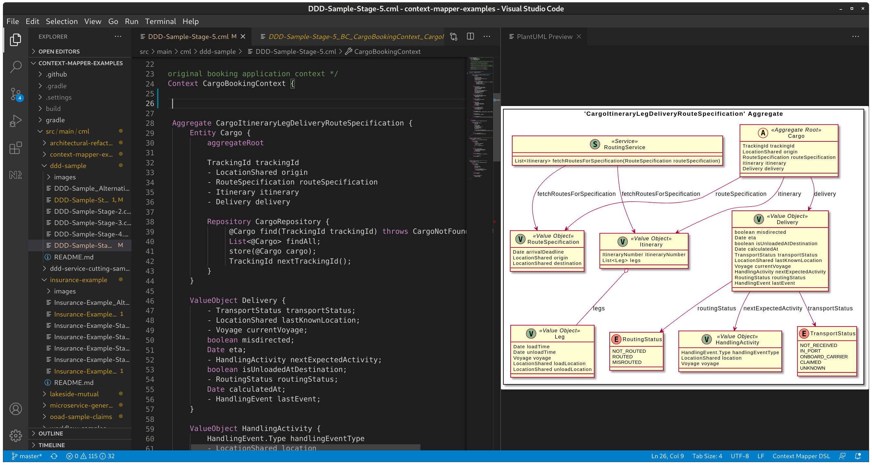
Task: Click the Open Changes compare icon
Action: click(454, 37)
